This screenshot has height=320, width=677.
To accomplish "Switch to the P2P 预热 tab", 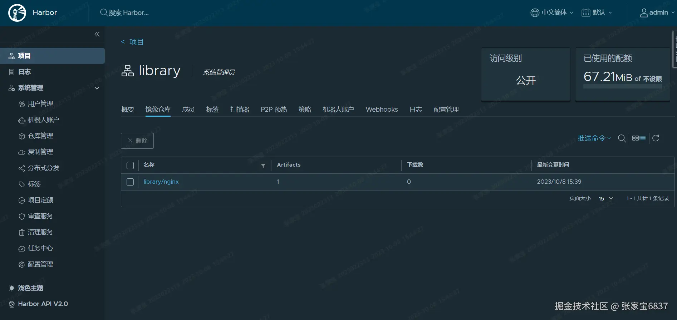I will 274,110.
